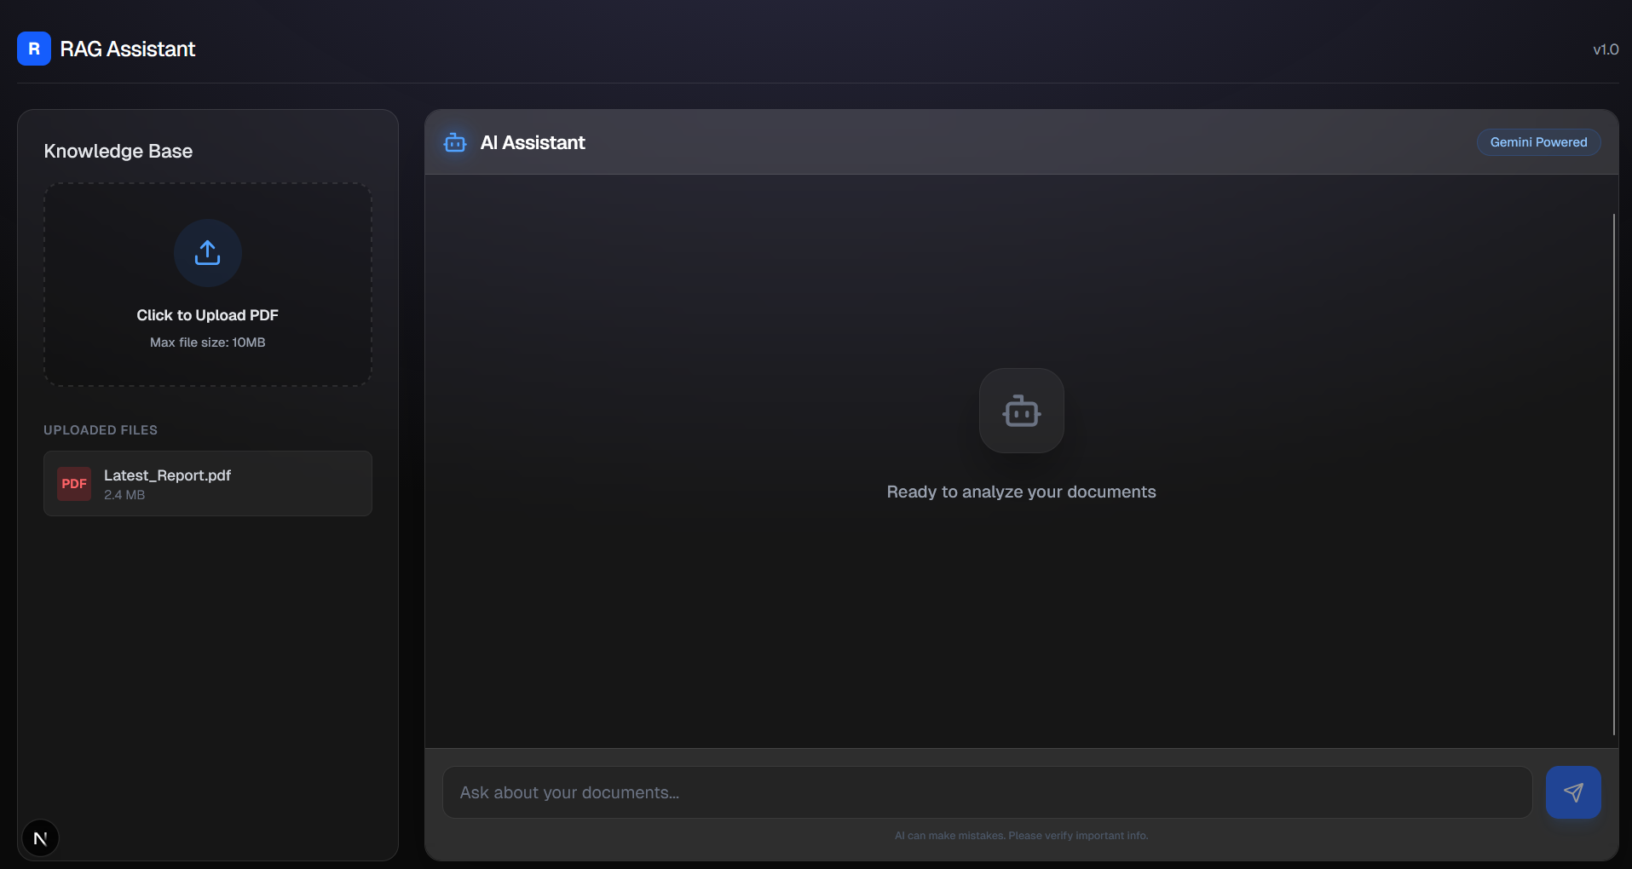
Task: Click the robot icon beside AI Assistant header
Action: coord(455,142)
